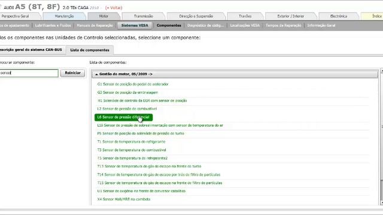Screen dimensions: 383x215
Task: Open the Exterior / Interior tab
Action: [x=291, y=16]
